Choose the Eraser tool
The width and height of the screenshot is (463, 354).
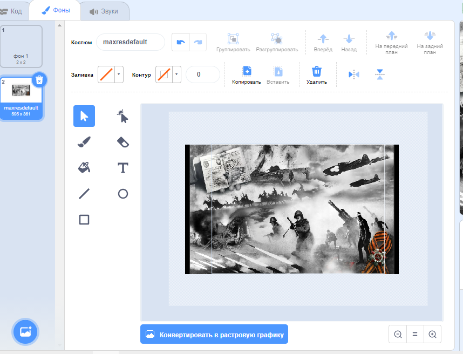pos(123,142)
